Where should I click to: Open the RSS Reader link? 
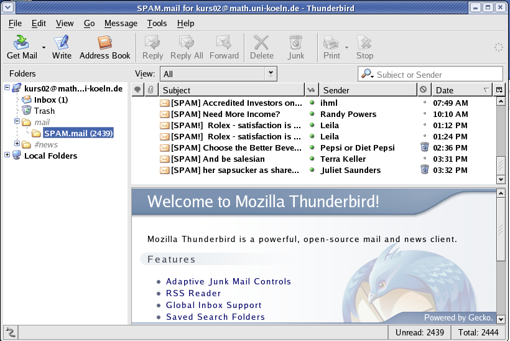tap(193, 293)
